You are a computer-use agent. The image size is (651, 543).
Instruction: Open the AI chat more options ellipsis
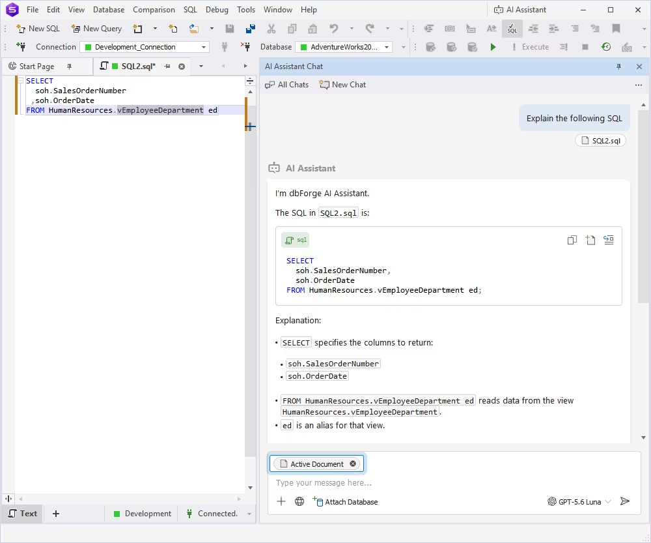(x=639, y=85)
